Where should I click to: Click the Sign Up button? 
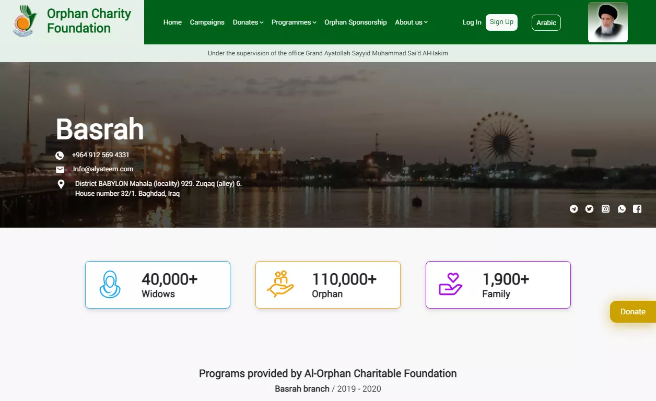pos(501,22)
